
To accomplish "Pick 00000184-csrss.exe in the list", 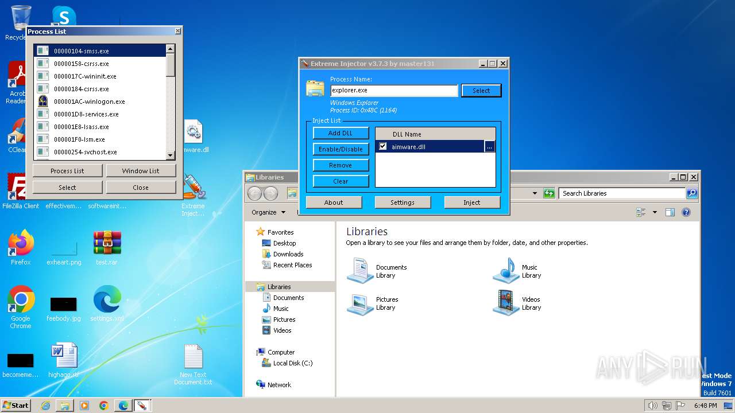I will (x=100, y=89).
